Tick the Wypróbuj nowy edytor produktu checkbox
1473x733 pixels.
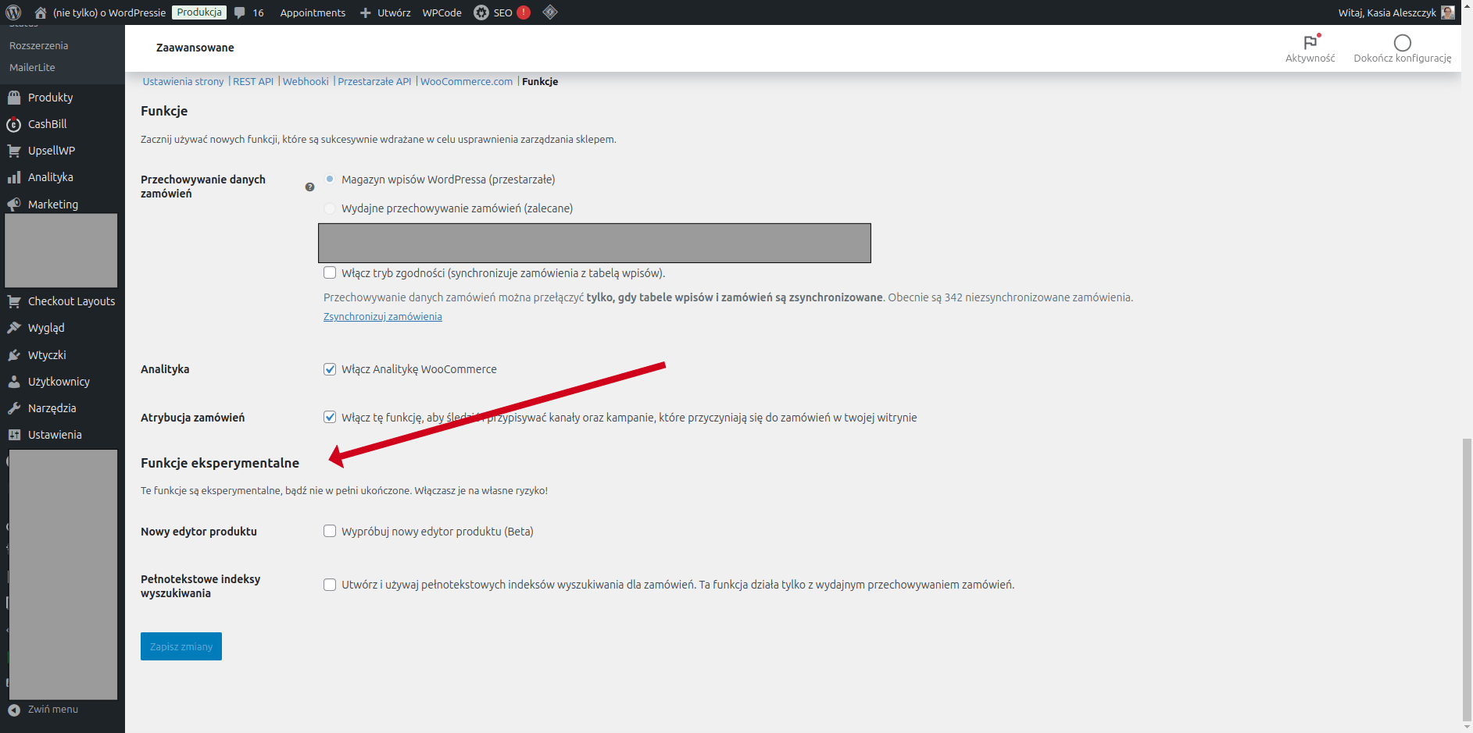330,532
